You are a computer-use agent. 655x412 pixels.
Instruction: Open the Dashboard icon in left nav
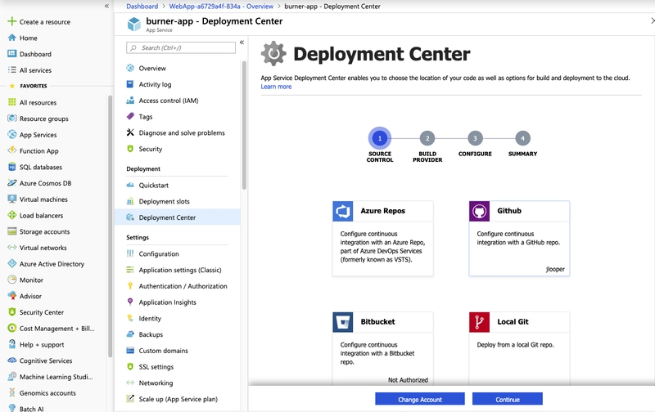coord(12,54)
